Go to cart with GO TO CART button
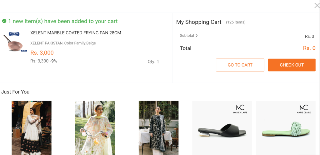This screenshot has height=155, width=320. click(x=240, y=65)
